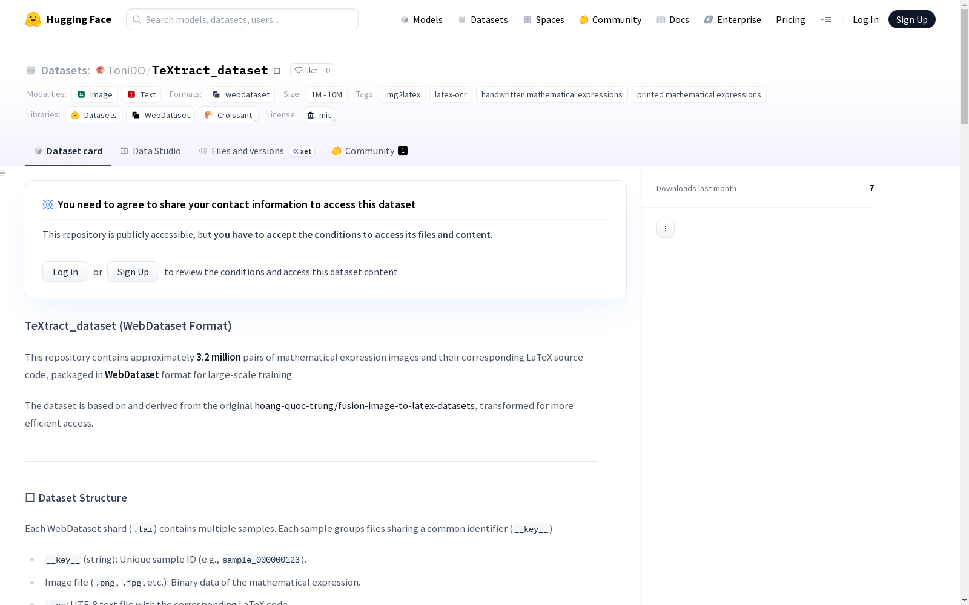
Task: Click the like count 0
Action: pos(328,70)
